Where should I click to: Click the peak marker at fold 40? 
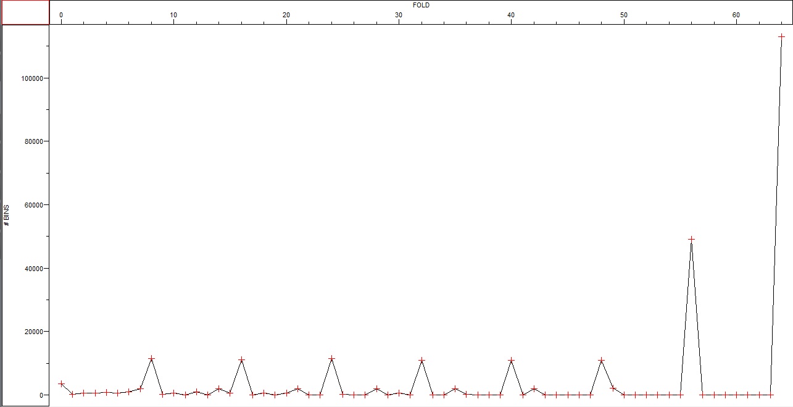pyautogui.click(x=511, y=360)
